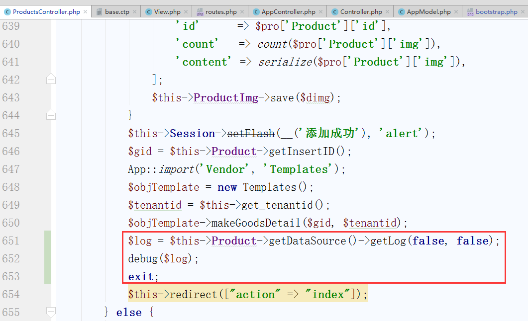Image resolution: width=528 pixels, height=321 pixels.
Task: Click the base.ctp file type icon
Action: pyautogui.click(x=99, y=11)
